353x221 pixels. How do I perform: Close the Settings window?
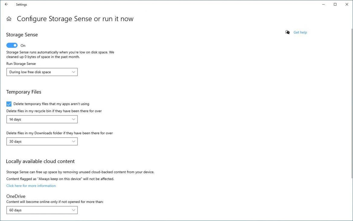point(347,4)
